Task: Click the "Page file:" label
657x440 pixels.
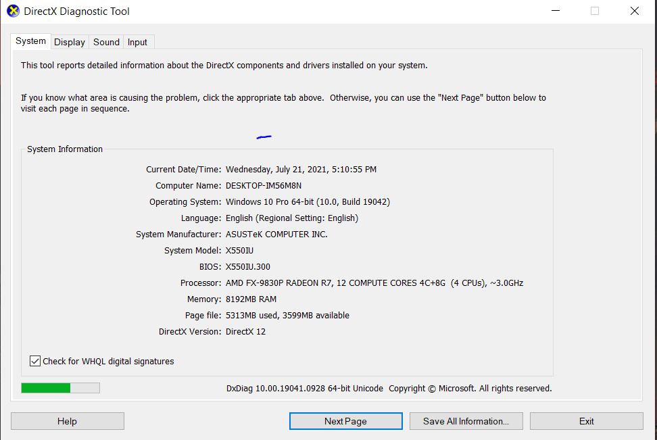Action: coord(203,315)
